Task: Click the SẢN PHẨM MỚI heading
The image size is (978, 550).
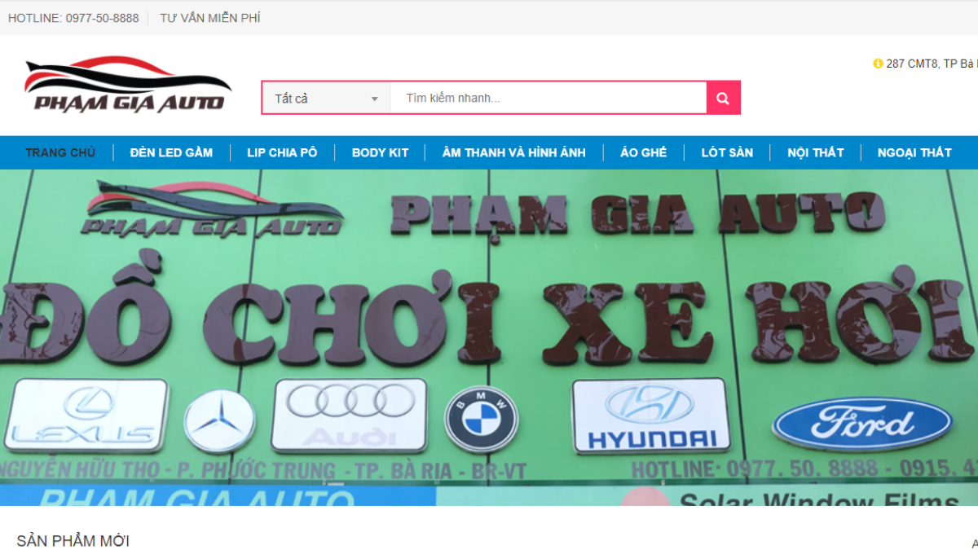Action: [x=73, y=541]
